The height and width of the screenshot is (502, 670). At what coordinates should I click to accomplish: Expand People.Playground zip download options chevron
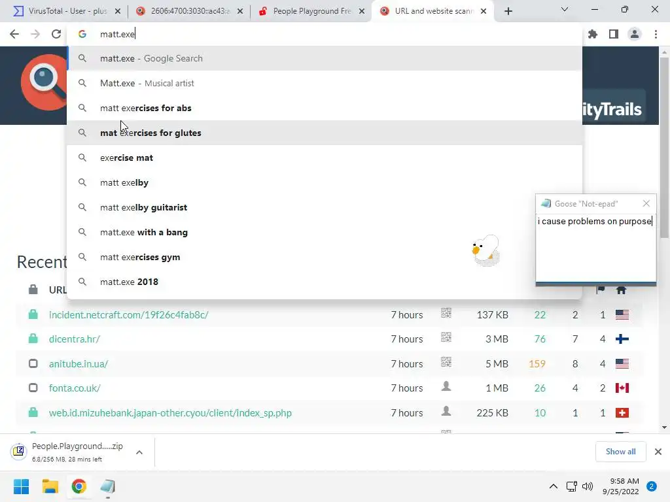click(139, 452)
